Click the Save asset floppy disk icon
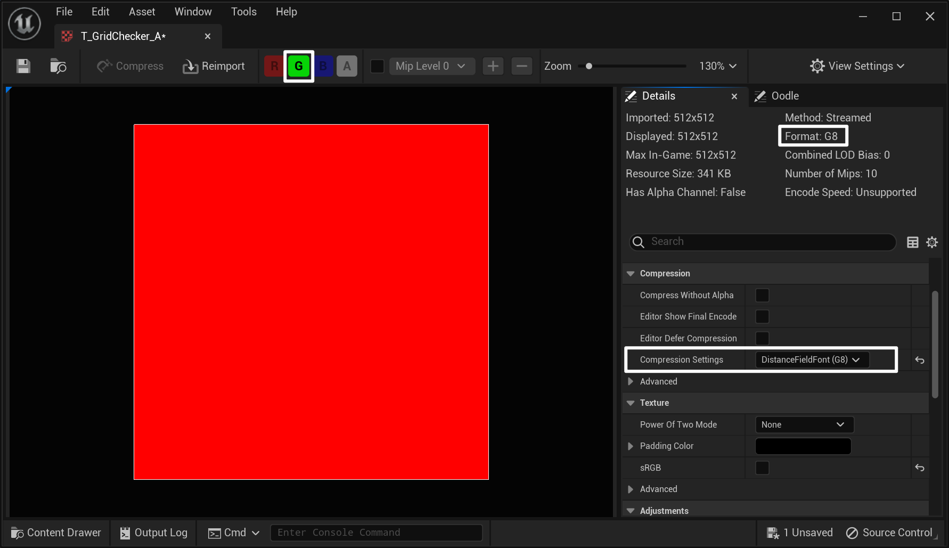Screen dimensions: 949x548 point(23,66)
